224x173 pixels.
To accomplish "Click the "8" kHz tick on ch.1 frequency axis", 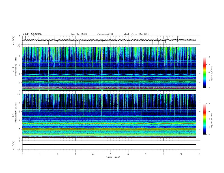I will pyautogui.click(x=20, y=56).
